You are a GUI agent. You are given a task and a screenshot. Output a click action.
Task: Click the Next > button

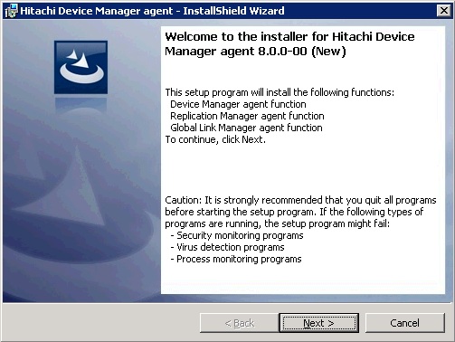319,323
